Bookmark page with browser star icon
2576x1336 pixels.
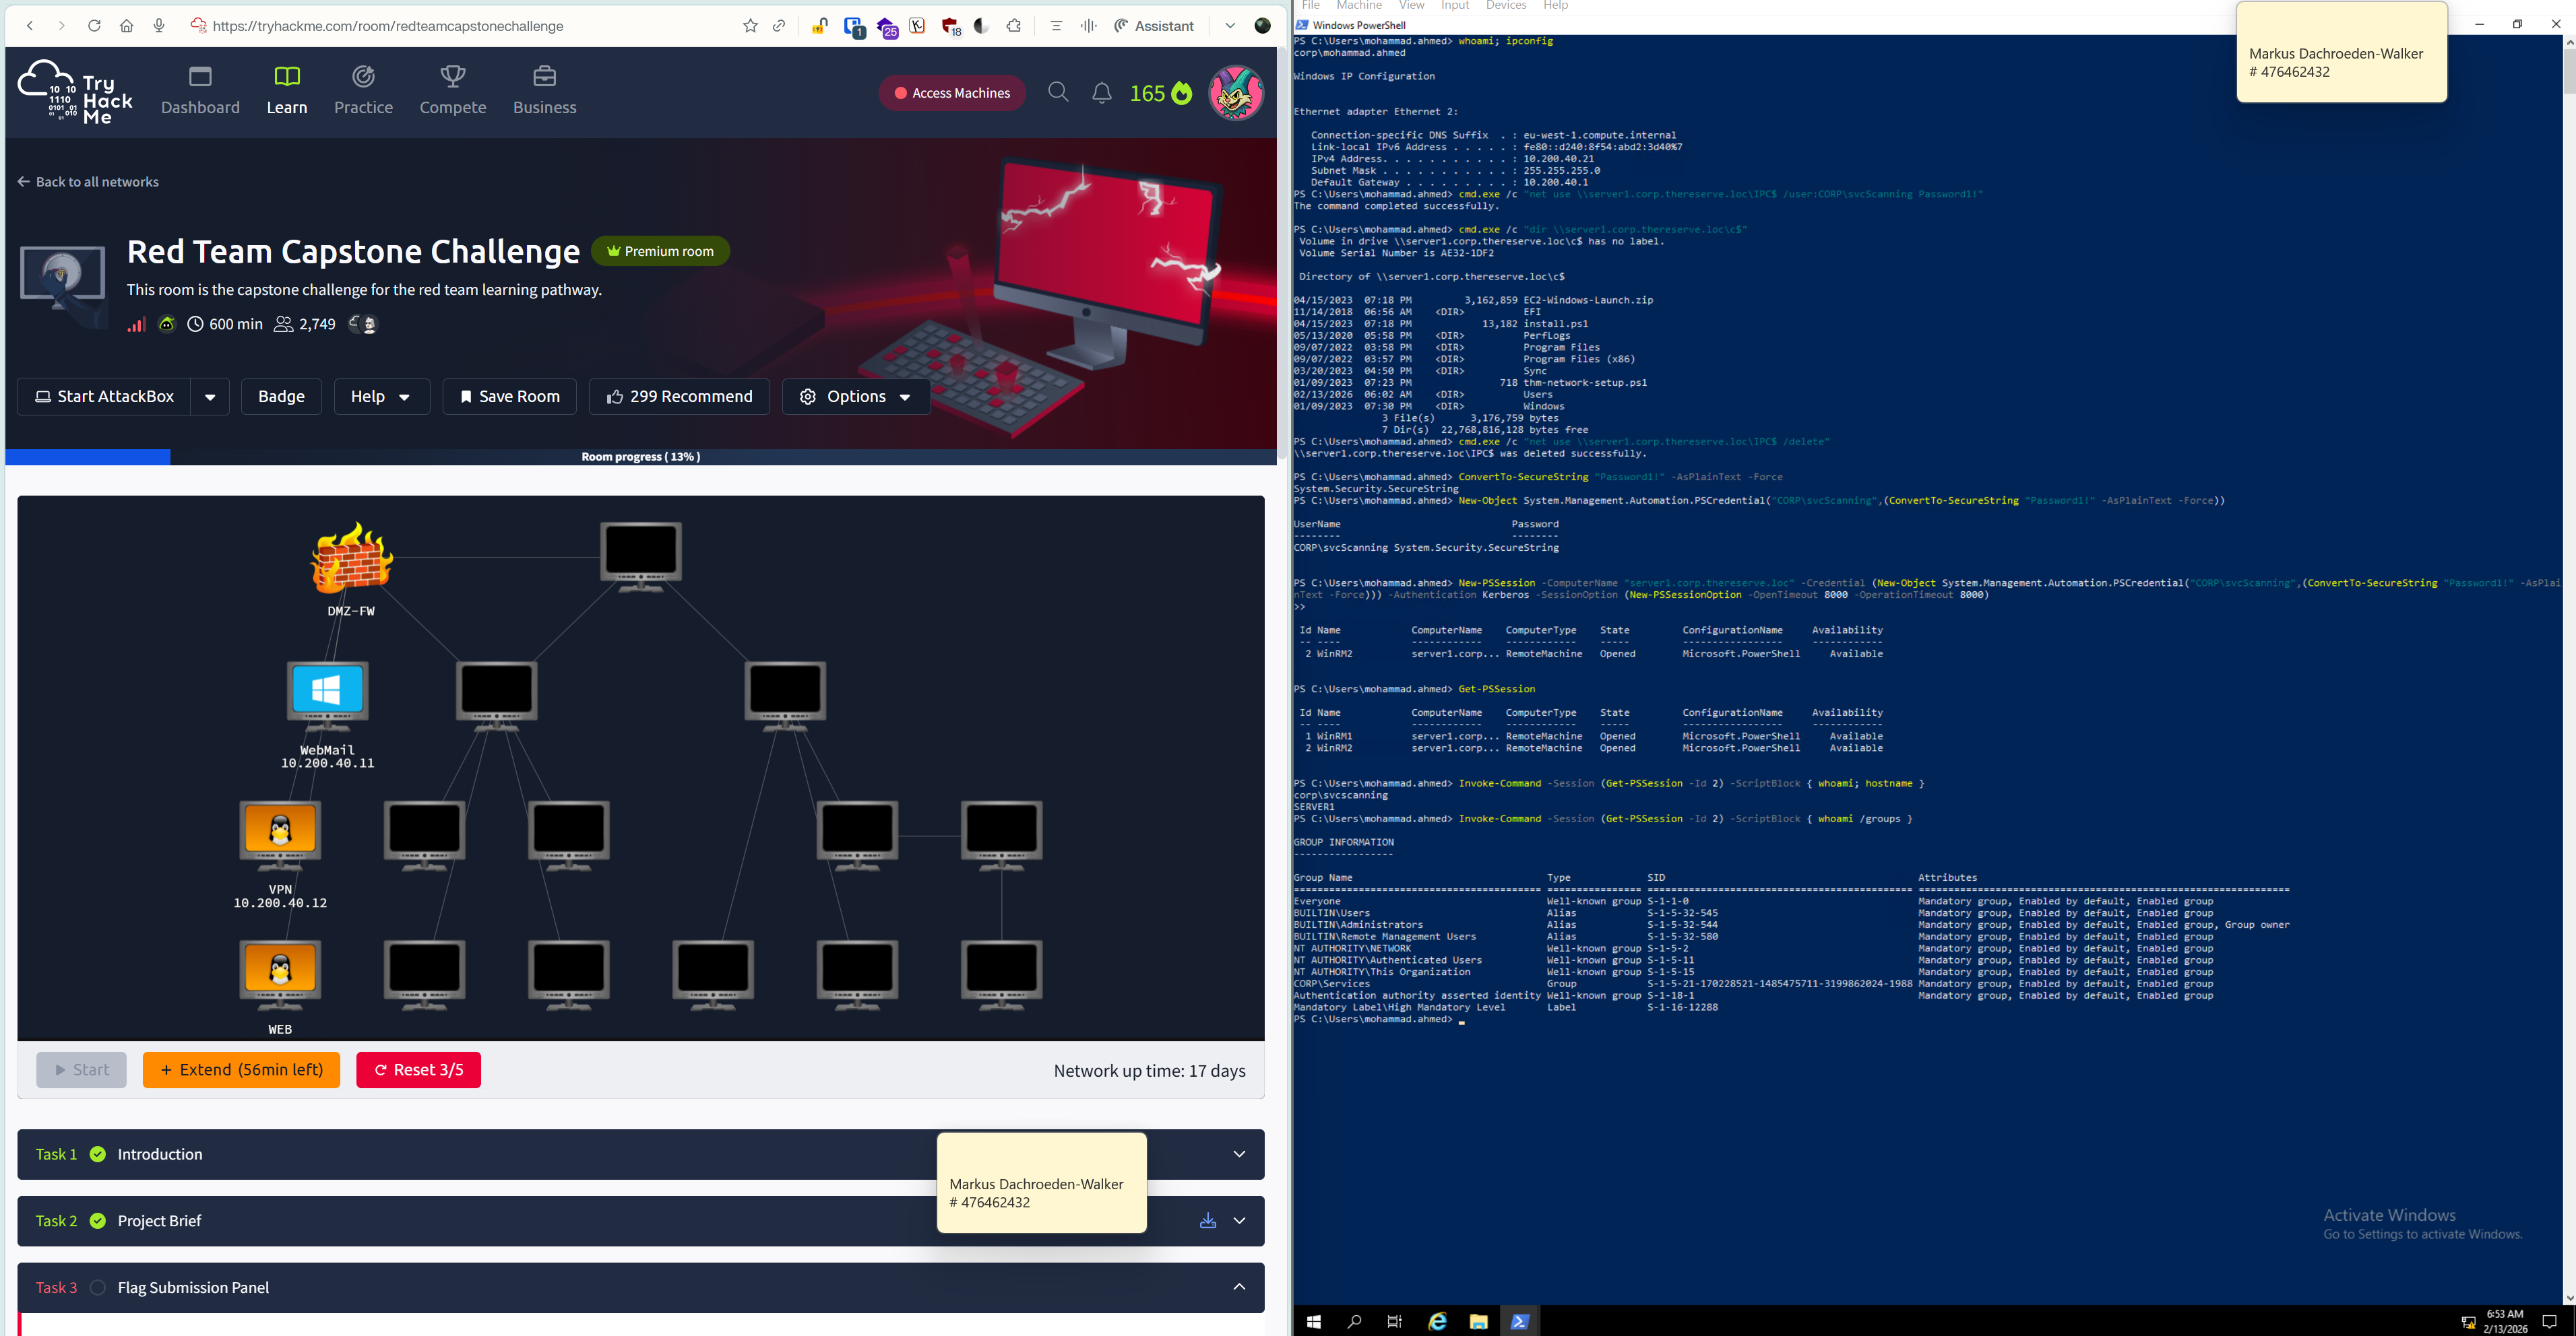(x=750, y=26)
